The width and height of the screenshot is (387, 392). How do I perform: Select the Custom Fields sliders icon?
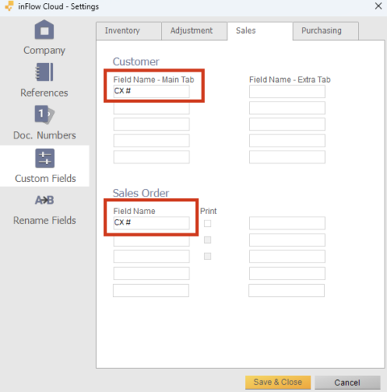[45, 159]
